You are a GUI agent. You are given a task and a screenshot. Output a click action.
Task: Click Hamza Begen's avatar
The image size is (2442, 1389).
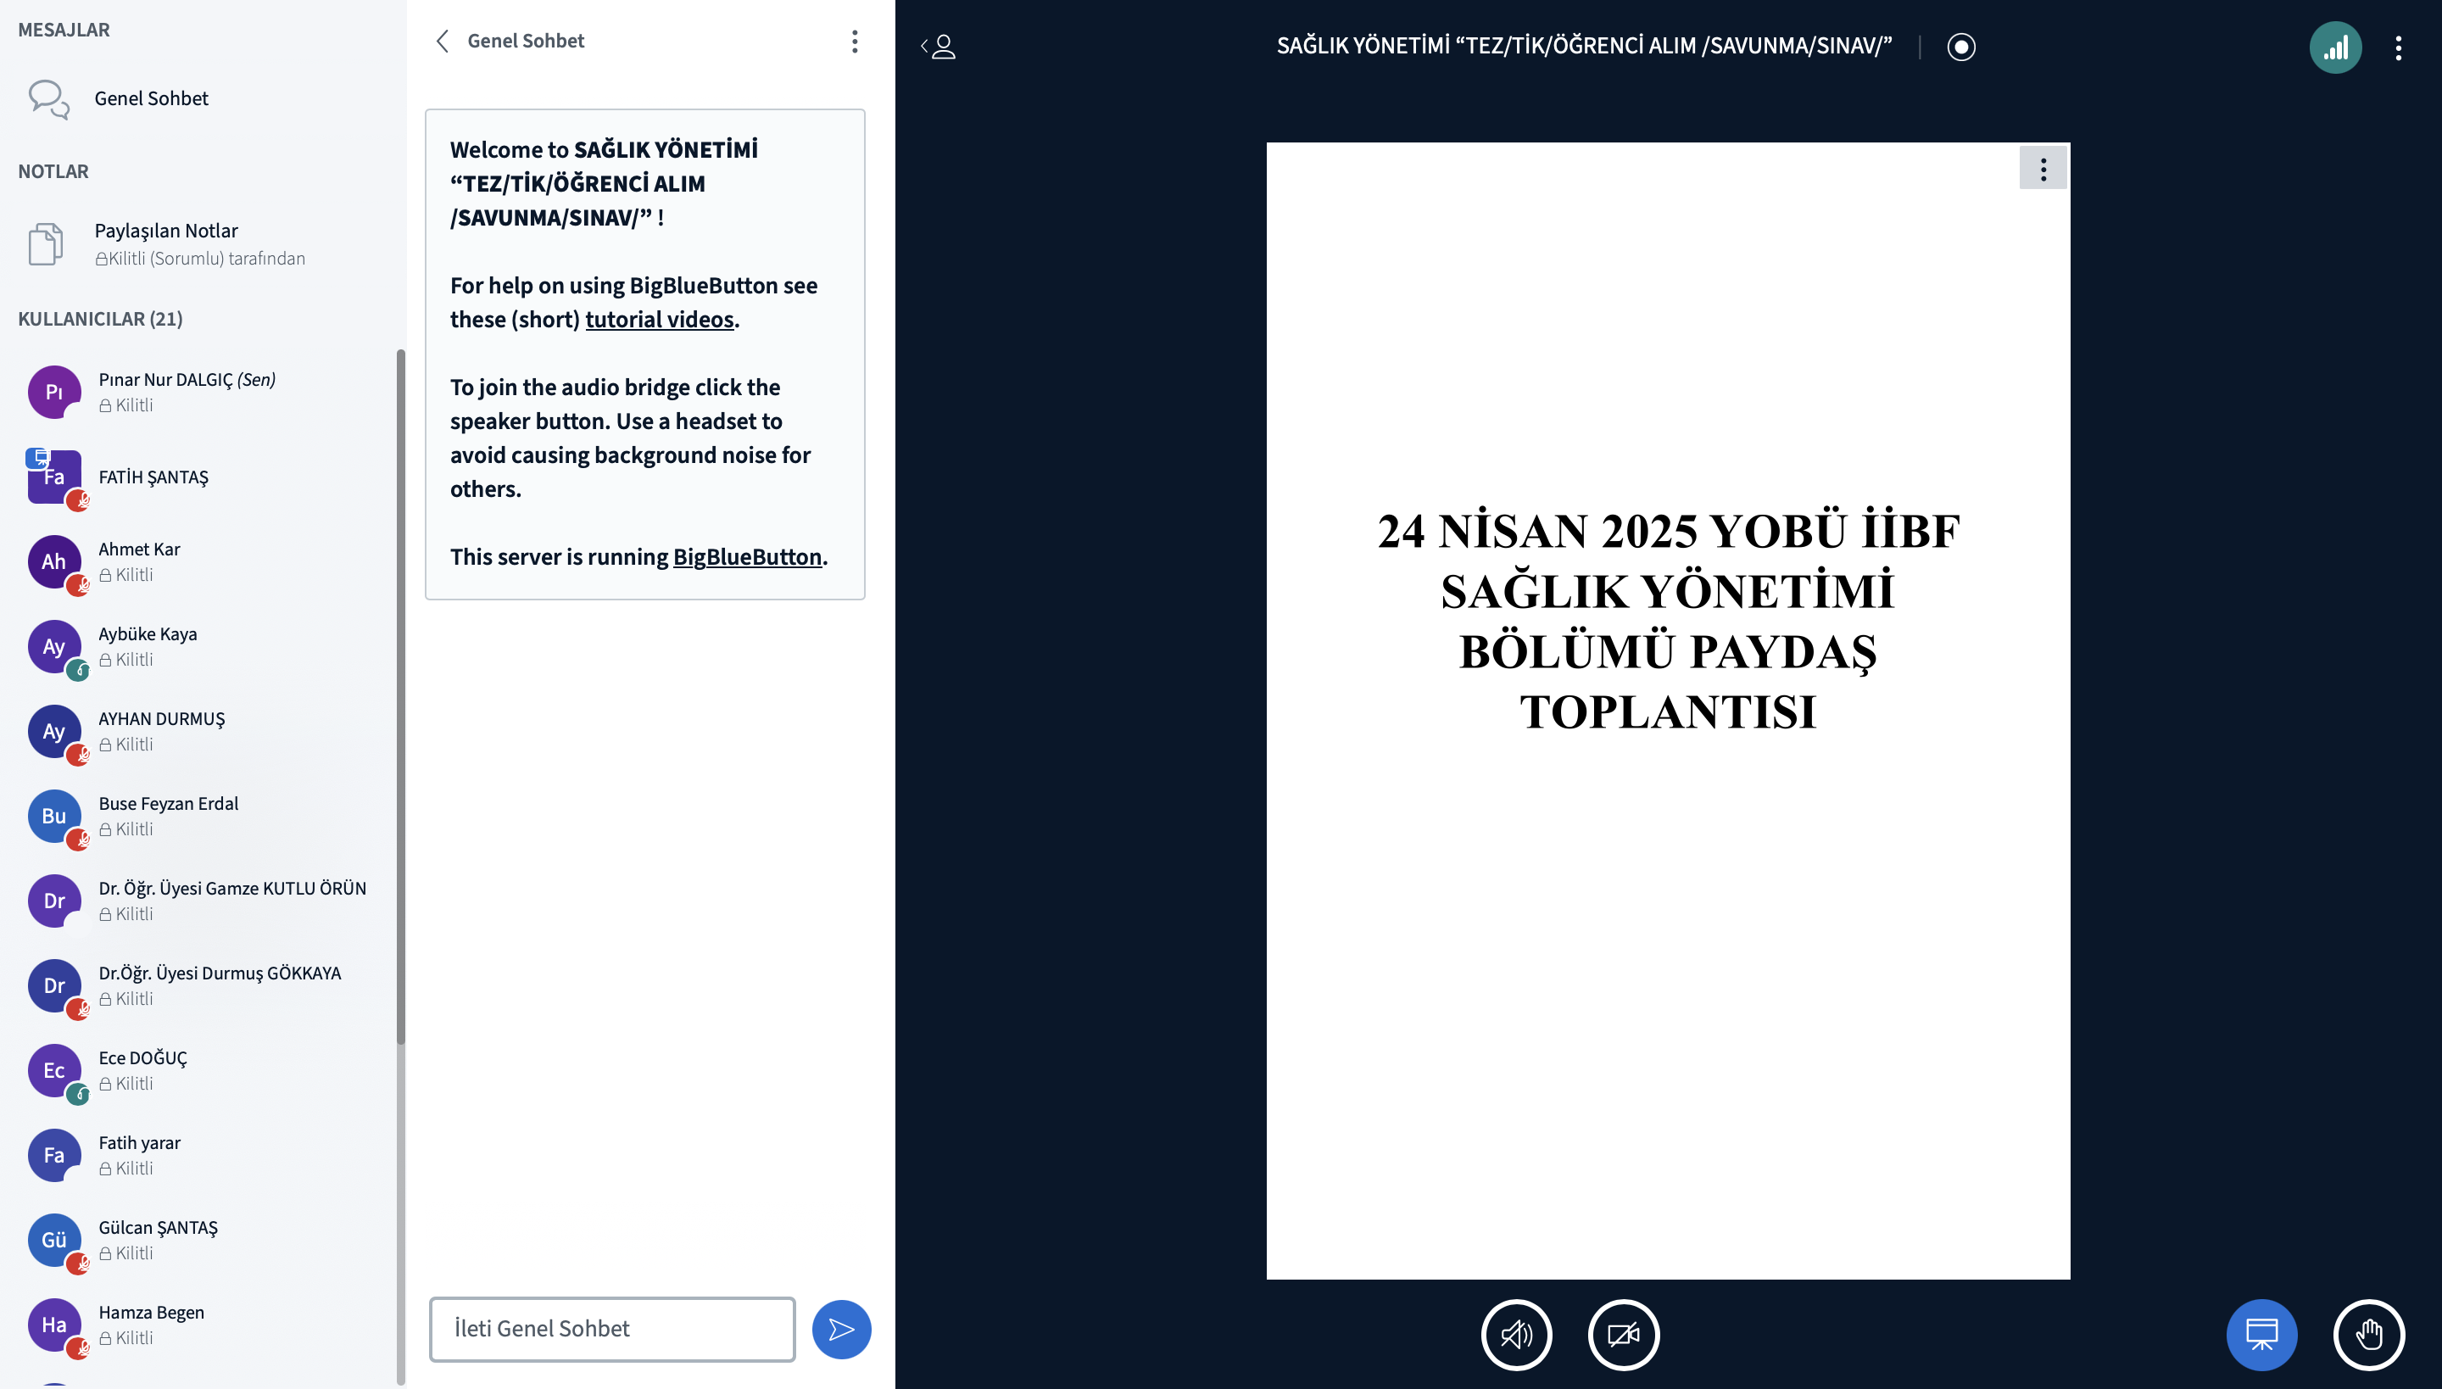point(54,1325)
